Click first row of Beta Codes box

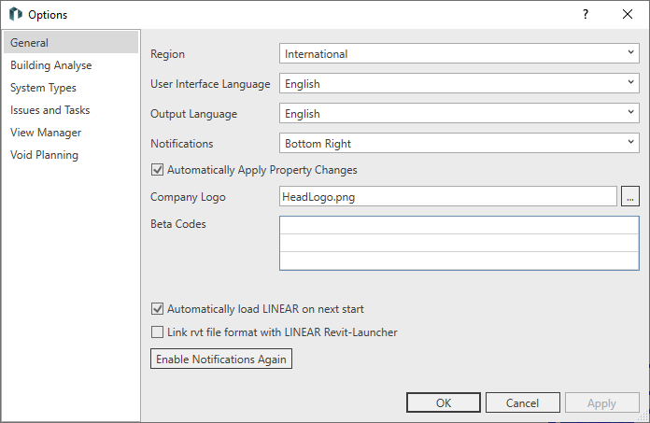[x=459, y=225]
